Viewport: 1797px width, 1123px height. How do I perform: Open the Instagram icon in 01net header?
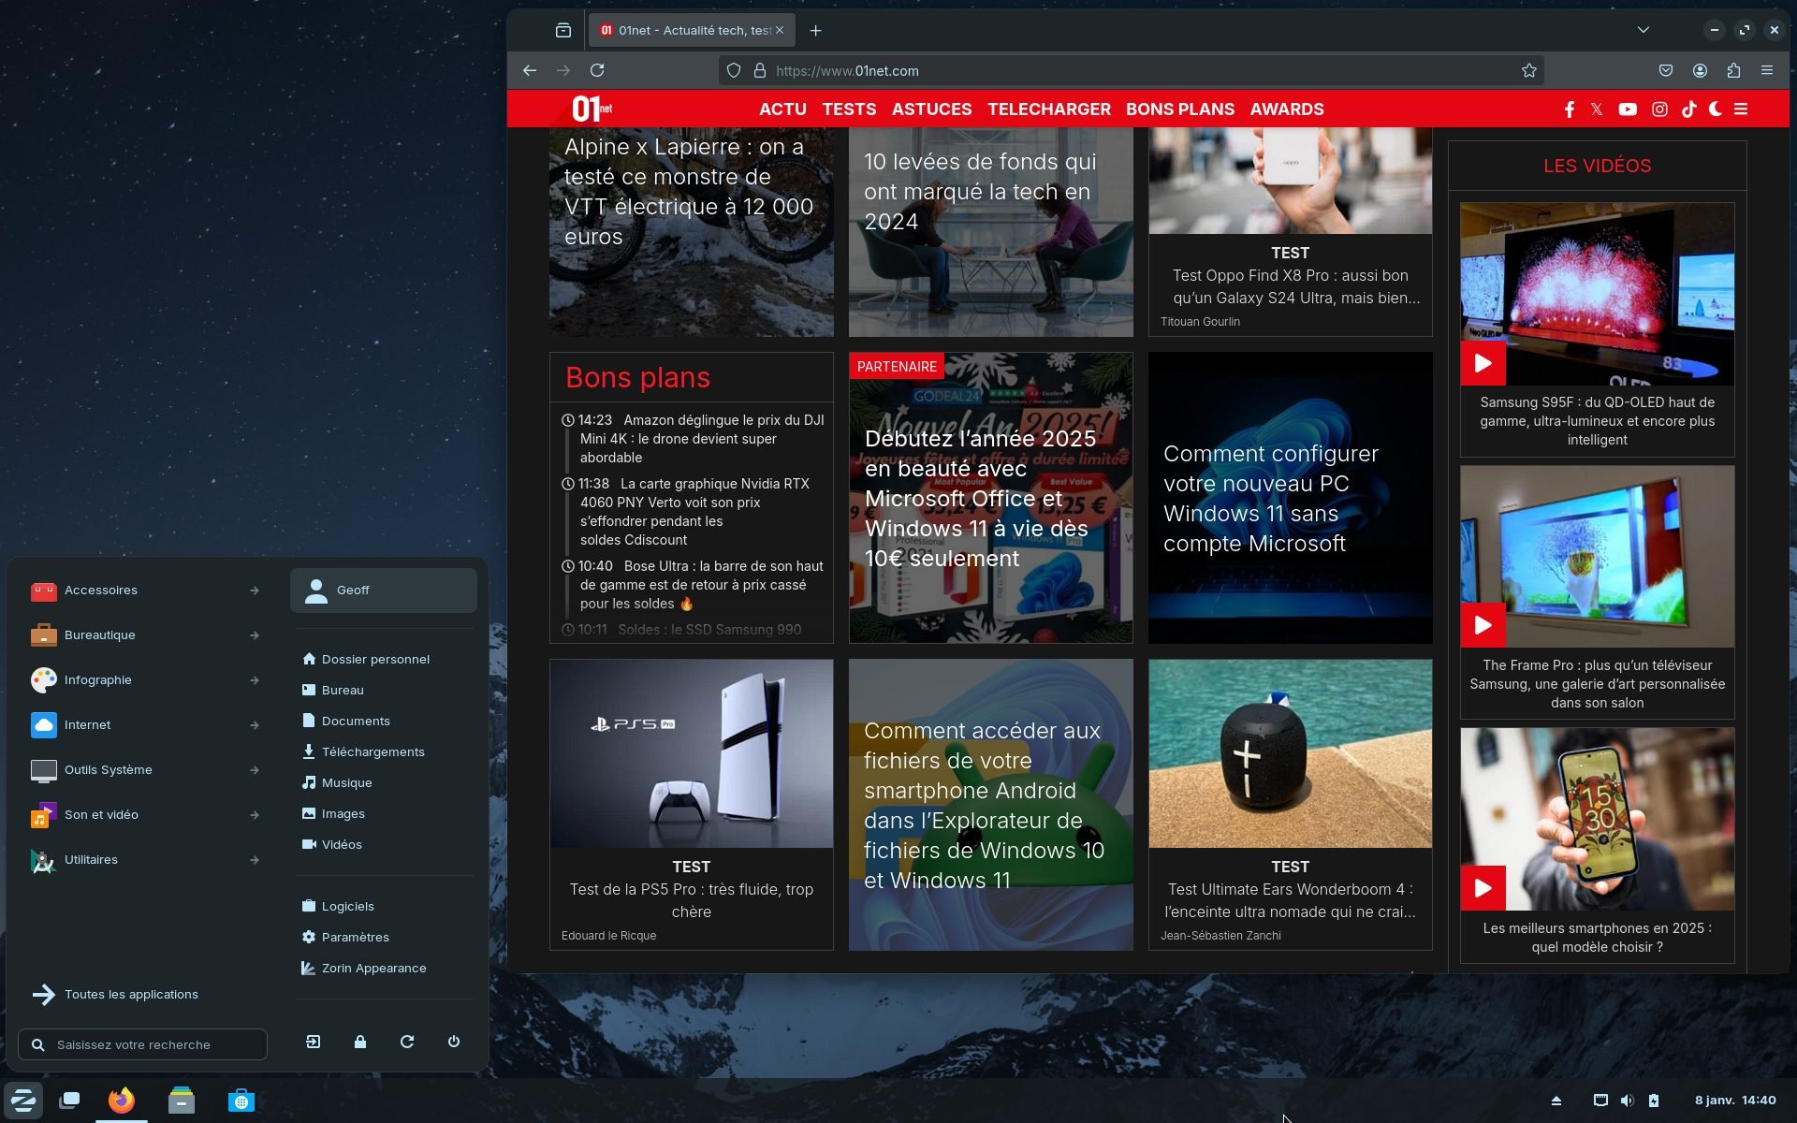coord(1659,109)
